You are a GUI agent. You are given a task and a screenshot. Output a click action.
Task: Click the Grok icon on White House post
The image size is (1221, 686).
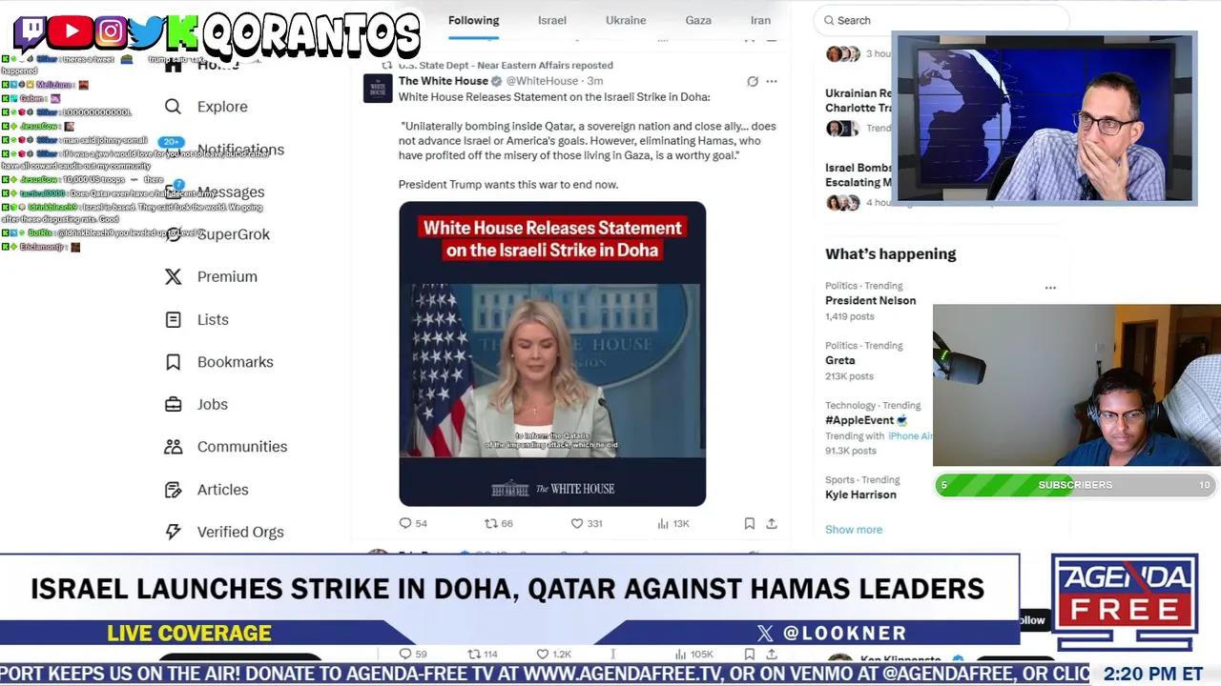click(x=753, y=82)
